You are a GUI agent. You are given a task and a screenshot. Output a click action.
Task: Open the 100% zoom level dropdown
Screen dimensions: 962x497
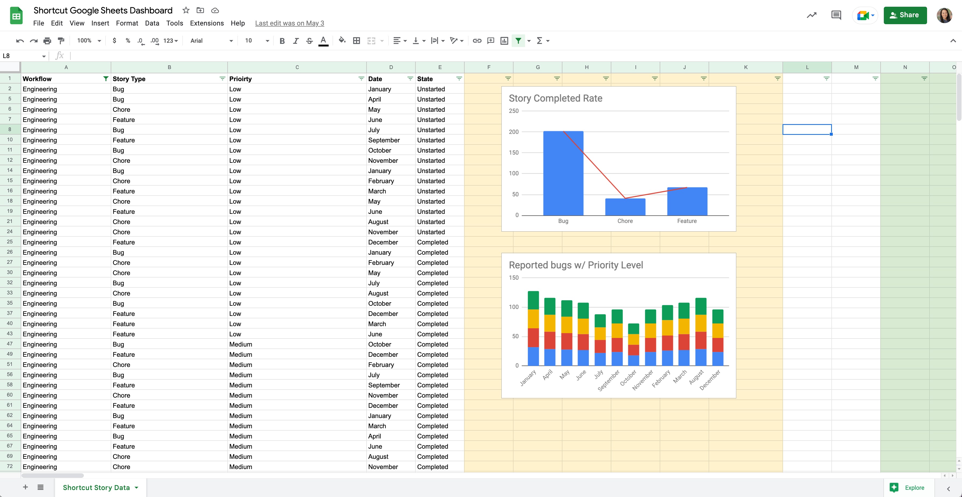[89, 41]
